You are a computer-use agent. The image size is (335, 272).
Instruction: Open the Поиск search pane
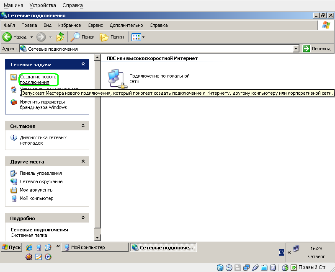(x=82, y=37)
